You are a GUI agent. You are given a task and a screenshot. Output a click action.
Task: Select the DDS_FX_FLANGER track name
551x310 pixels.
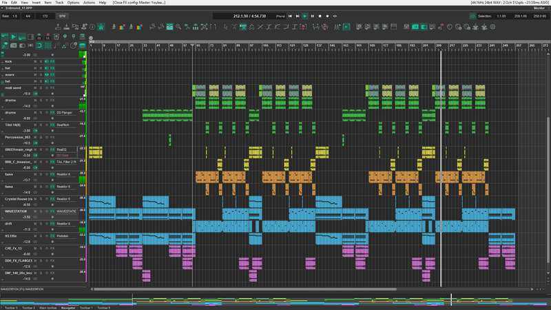tap(19, 260)
